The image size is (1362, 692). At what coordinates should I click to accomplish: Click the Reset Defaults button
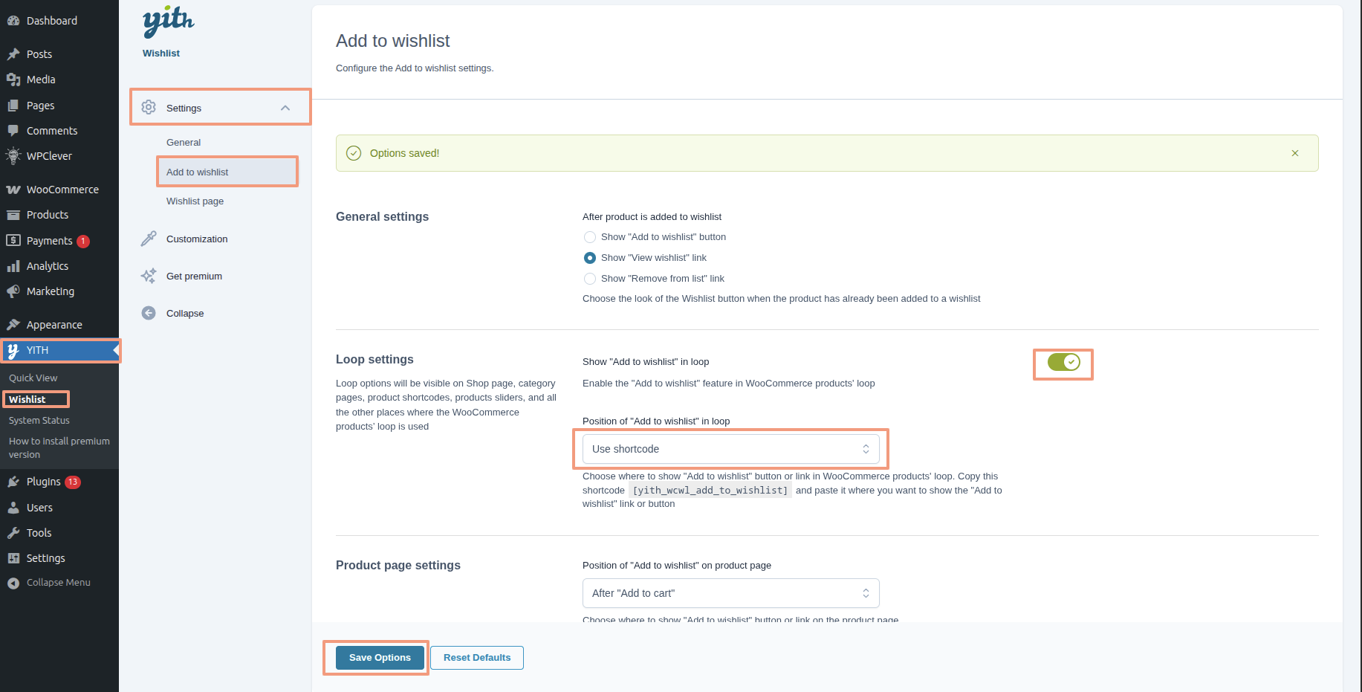click(477, 658)
